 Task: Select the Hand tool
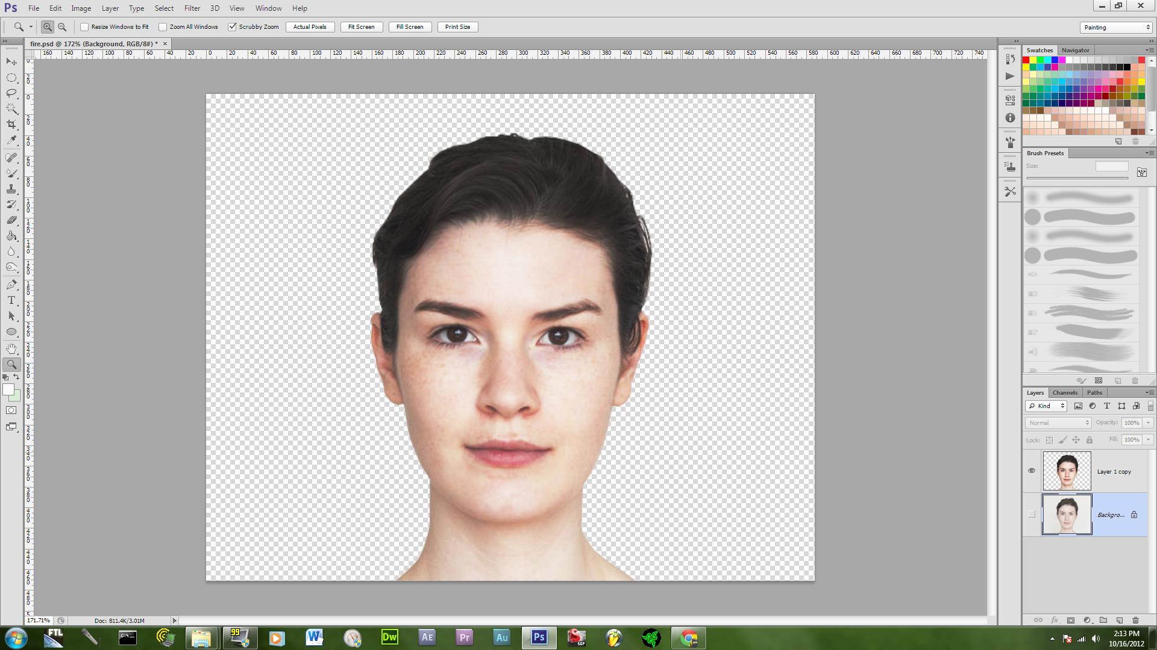tap(11, 349)
